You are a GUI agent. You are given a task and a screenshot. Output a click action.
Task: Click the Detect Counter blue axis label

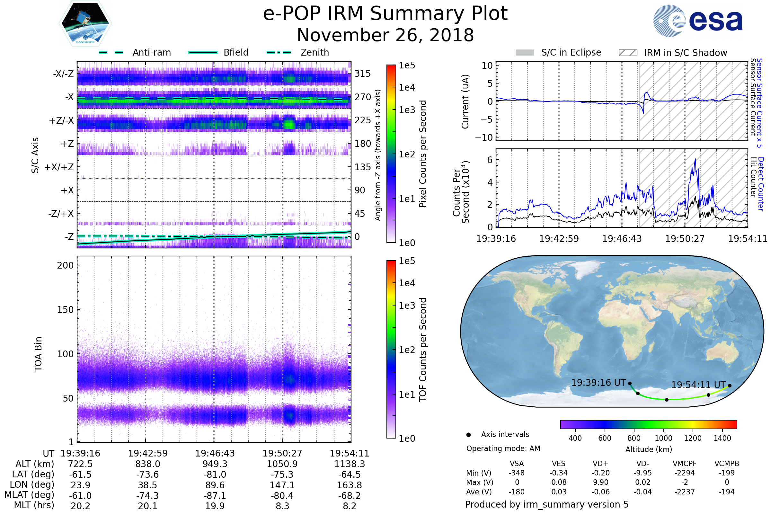point(761,184)
